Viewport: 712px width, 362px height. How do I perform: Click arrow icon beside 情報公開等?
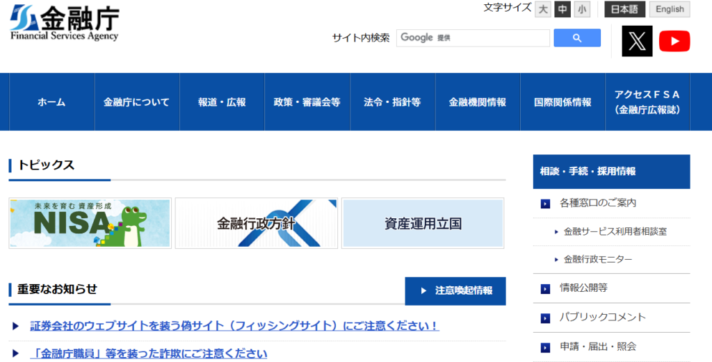pyautogui.click(x=545, y=288)
